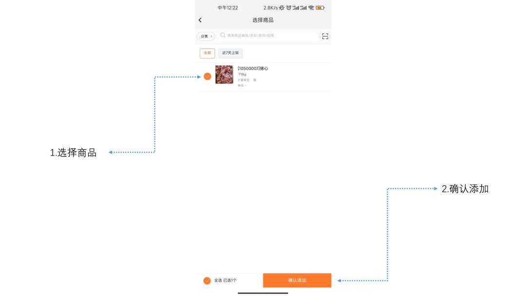526x296 pixels.
Task: Tap the bottom home gesture bar
Action: point(263,293)
